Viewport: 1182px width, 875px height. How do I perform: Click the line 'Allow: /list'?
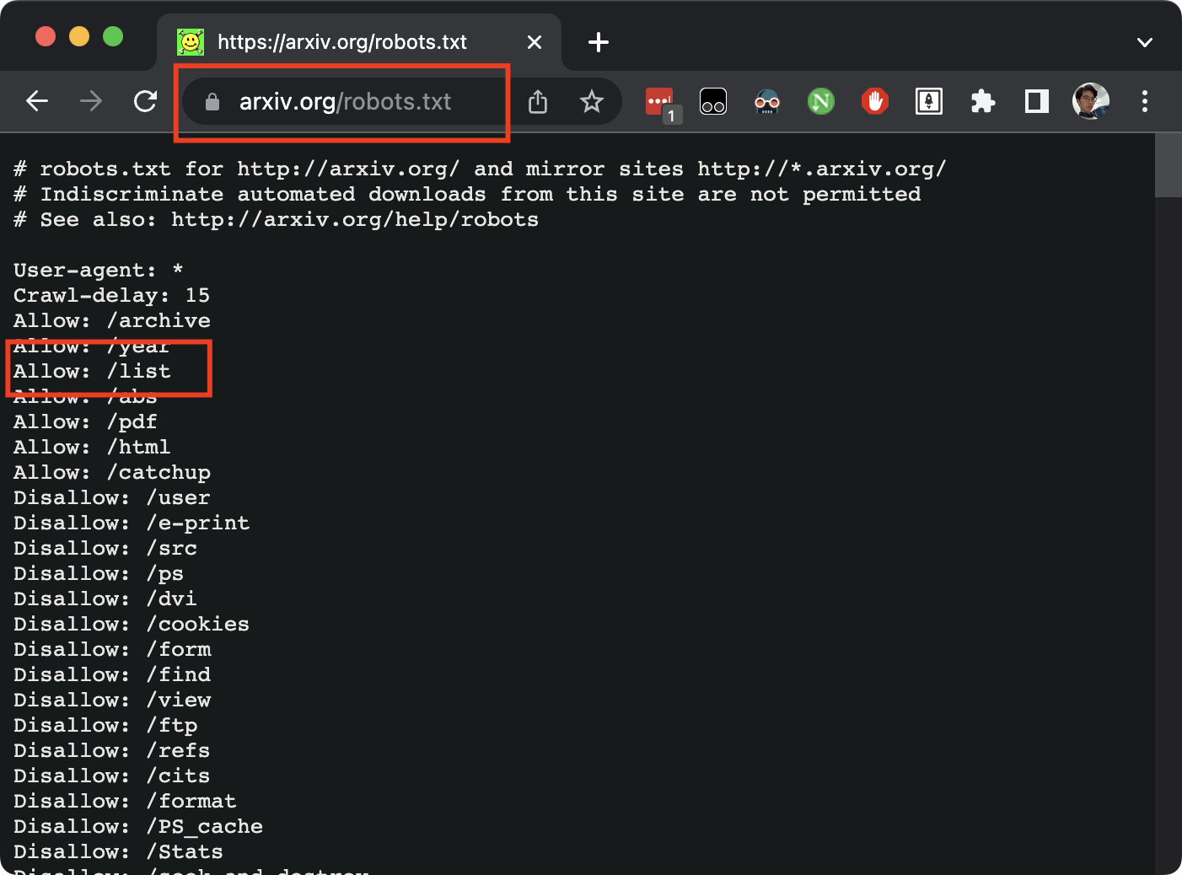coord(92,372)
